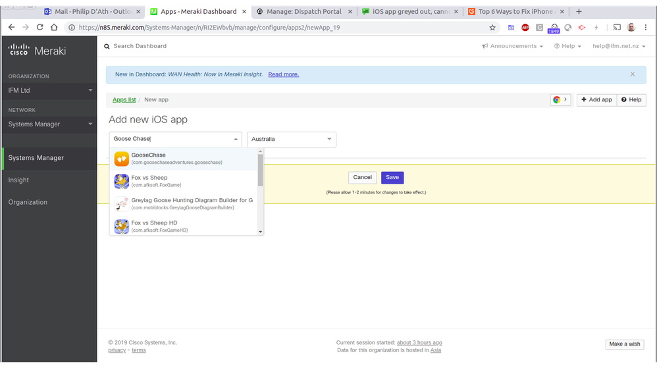Expand the Australia country dropdown

click(291, 140)
